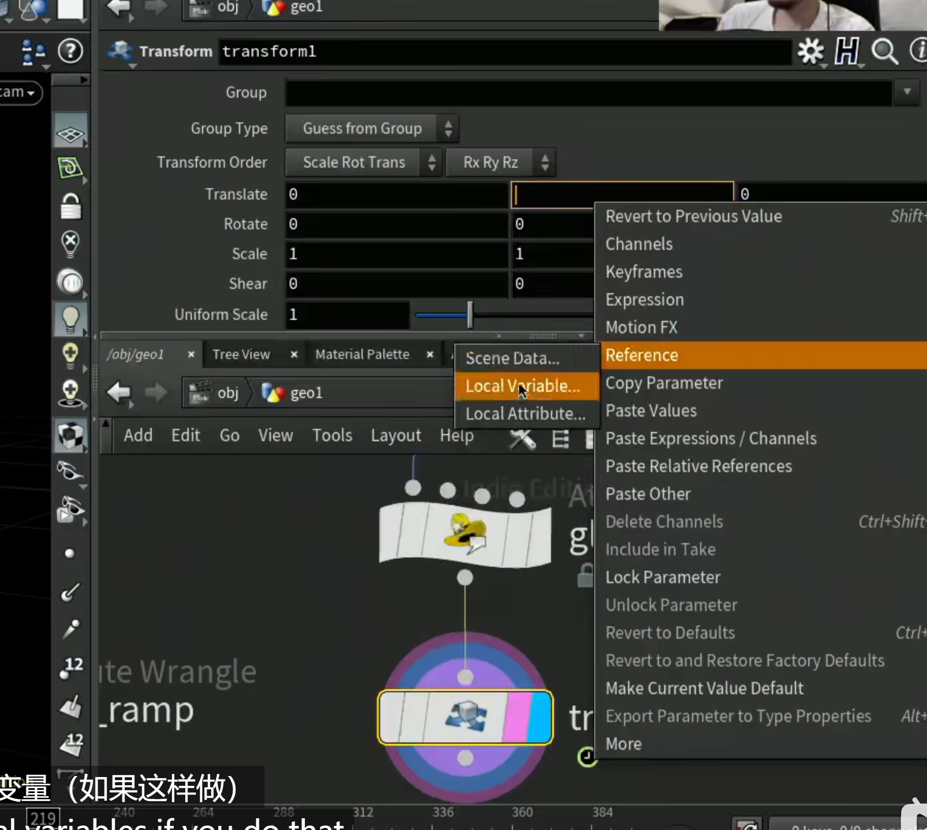Click the Houdini help H icon
Screen dimensions: 927x830
point(847,51)
